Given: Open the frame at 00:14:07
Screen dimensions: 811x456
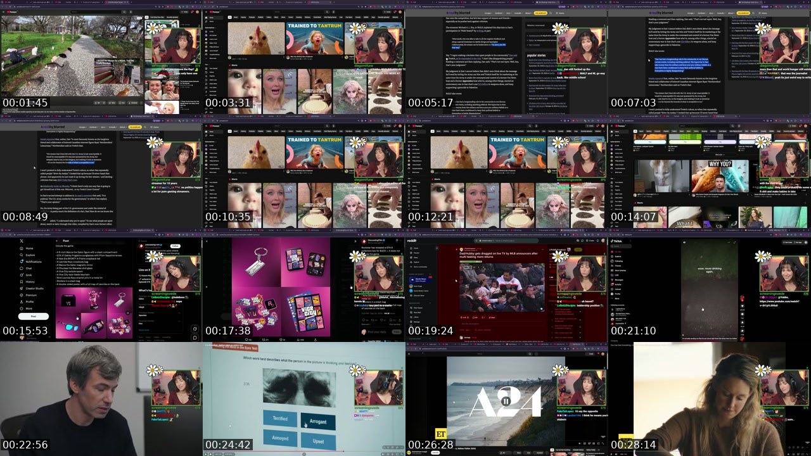Looking at the screenshot, I should pyautogui.click(x=710, y=171).
